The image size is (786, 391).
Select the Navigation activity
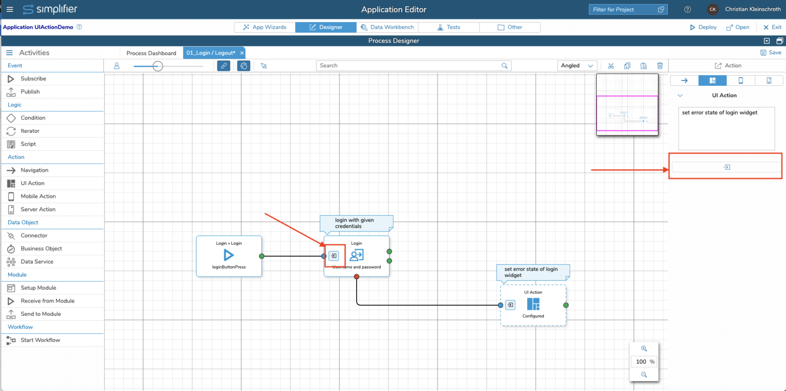pyautogui.click(x=52, y=170)
